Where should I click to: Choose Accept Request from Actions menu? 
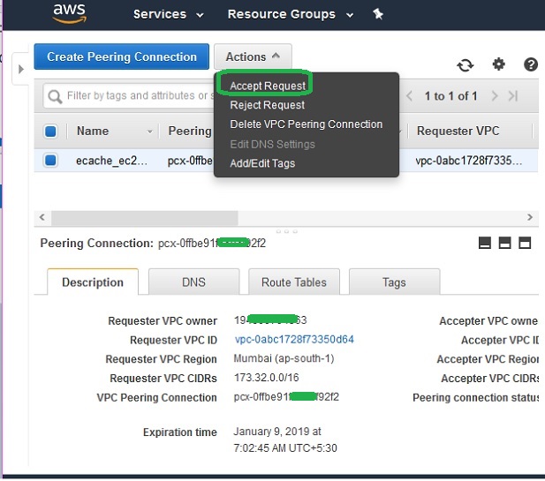(268, 86)
